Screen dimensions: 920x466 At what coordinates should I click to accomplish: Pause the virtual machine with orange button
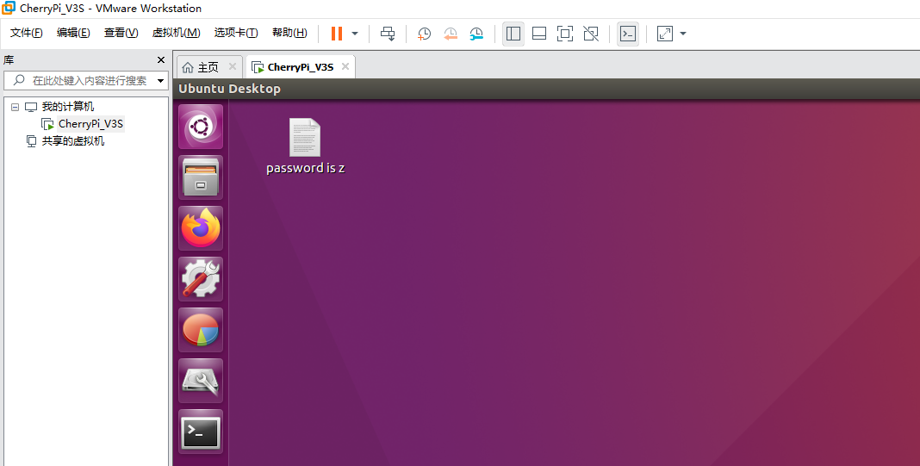coord(337,34)
